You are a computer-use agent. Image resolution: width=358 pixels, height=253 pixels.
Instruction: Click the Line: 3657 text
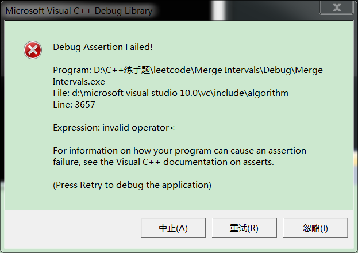coord(74,105)
